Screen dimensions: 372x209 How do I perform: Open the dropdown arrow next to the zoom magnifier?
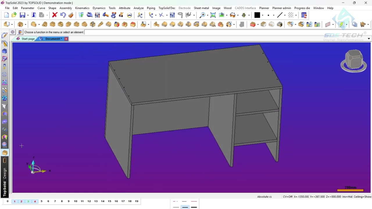[207, 15]
